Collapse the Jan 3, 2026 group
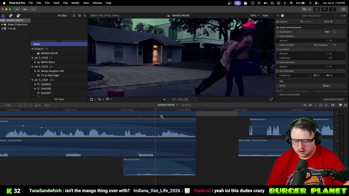 (32, 80)
